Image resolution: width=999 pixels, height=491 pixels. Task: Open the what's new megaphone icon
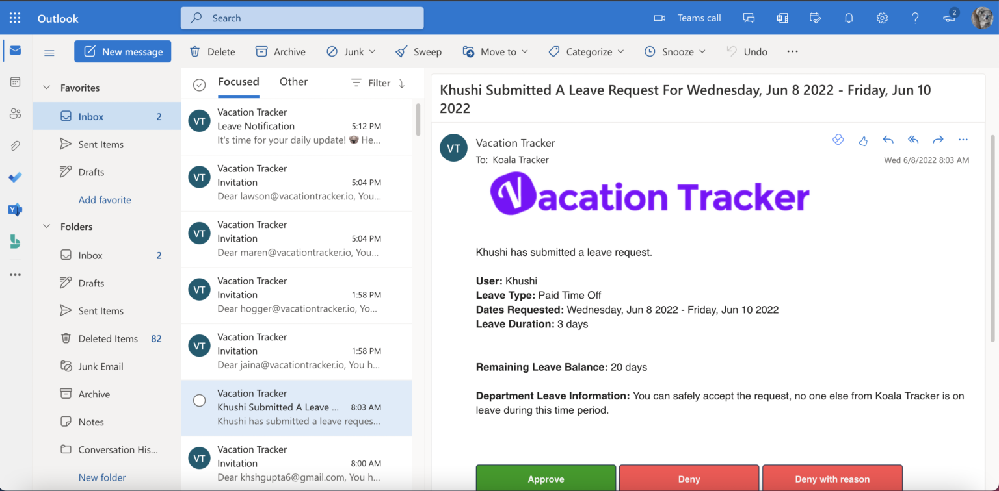point(950,17)
